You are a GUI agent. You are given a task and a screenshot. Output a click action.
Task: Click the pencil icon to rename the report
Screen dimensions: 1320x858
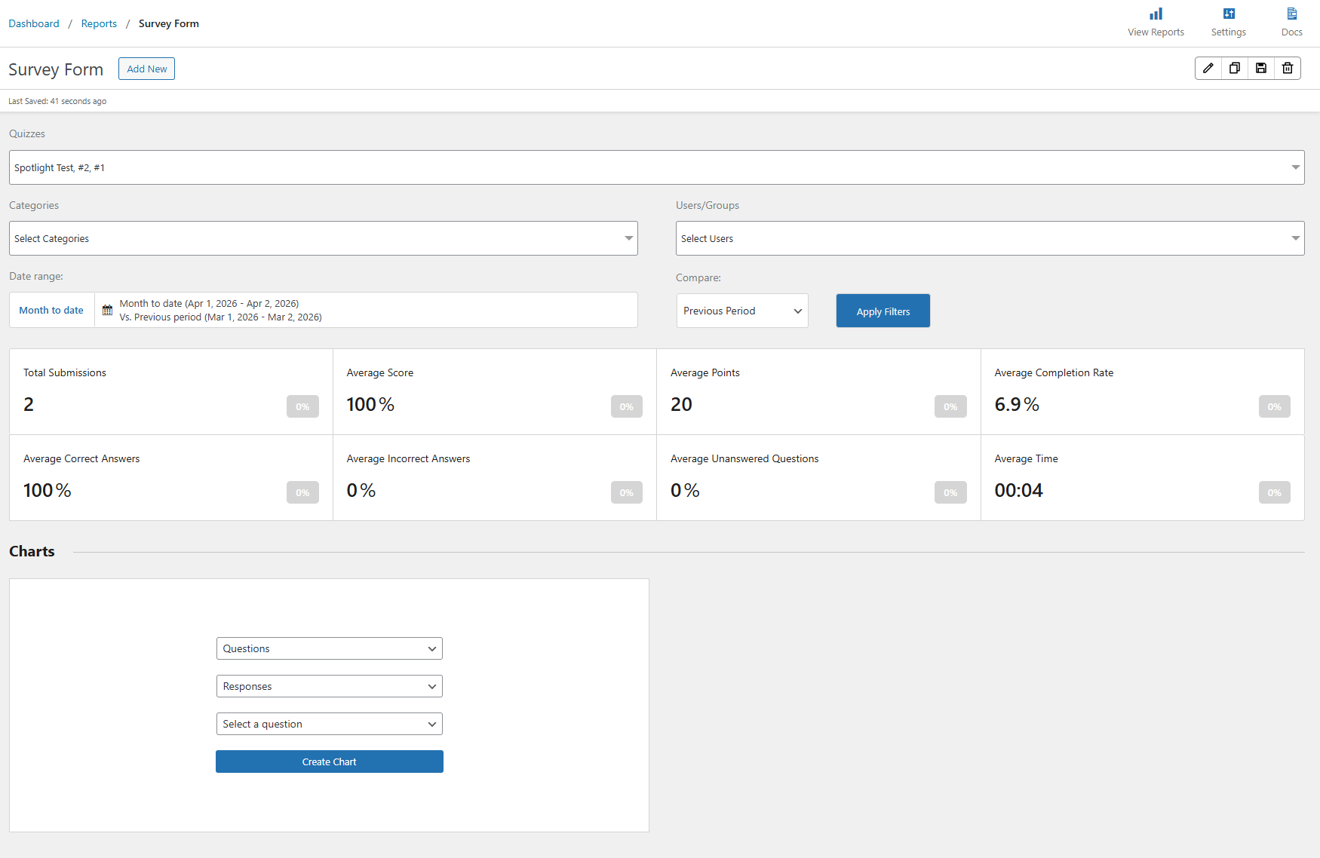1208,68
